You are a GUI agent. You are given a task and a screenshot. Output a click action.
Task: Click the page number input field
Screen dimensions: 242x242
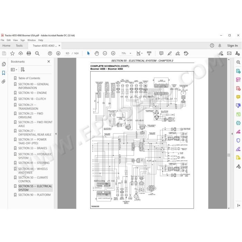[67, 53]
